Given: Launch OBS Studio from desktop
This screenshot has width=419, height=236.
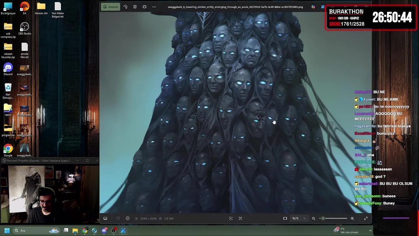Looking at the screenshot, I should [x=25, y=29].
